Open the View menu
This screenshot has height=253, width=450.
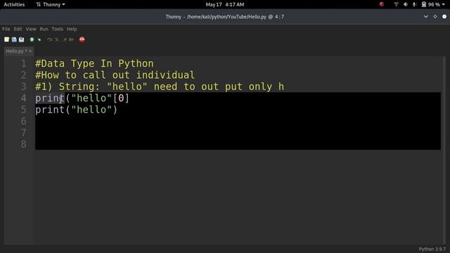[31, 29]
